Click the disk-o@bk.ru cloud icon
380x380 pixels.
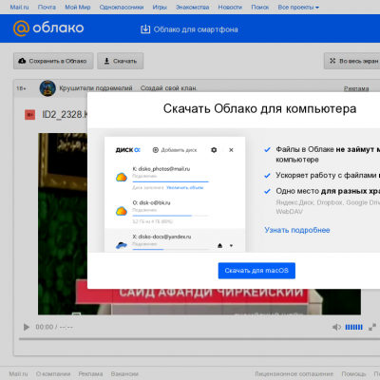122,211
